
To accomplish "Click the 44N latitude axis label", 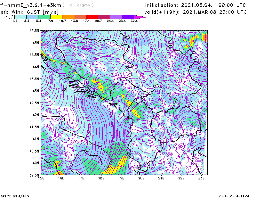I will pos(36,67).
